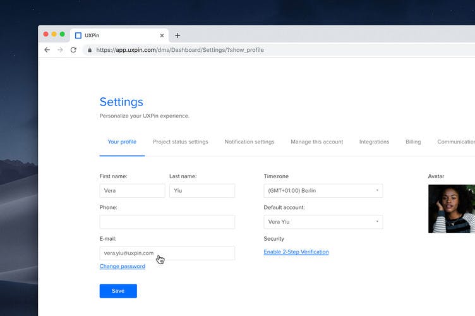475x316 pixels.
Task: Click the text Personalize your UXPin experience
Action: coord(145,116)
